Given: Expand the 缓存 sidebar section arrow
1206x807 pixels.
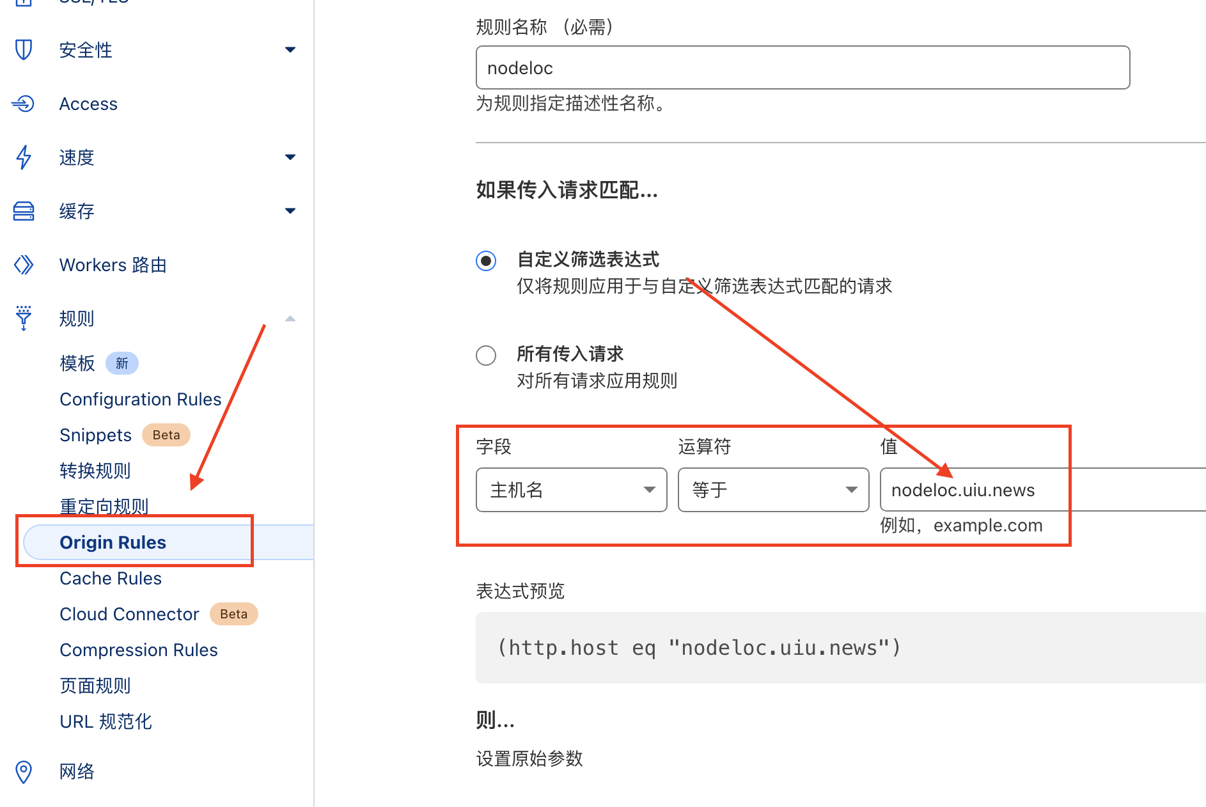Looking at the screenshot, I should point(290,211).
